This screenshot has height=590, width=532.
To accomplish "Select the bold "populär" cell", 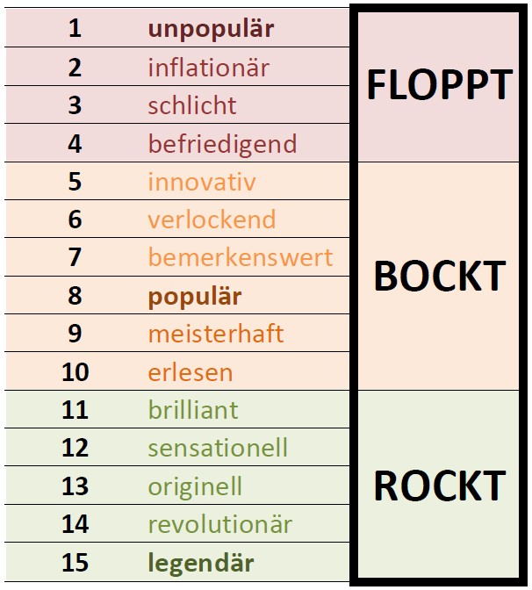I will click(x=194, y=296).
